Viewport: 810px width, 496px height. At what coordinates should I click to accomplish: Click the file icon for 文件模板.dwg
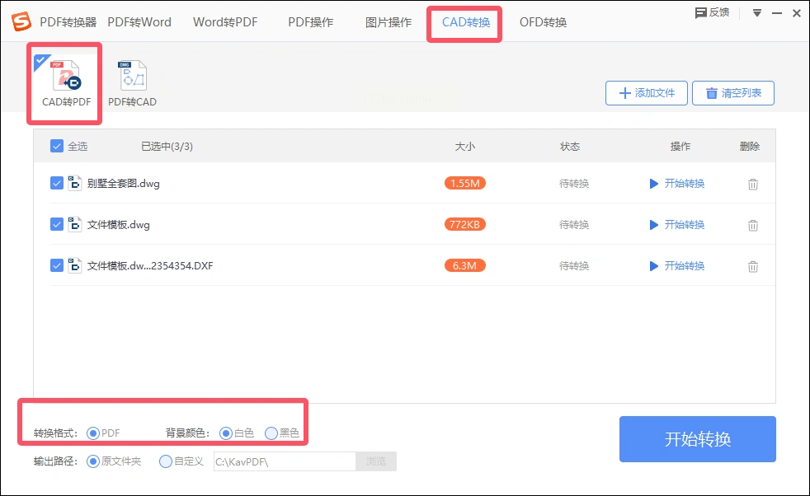[x=75, y=224]
